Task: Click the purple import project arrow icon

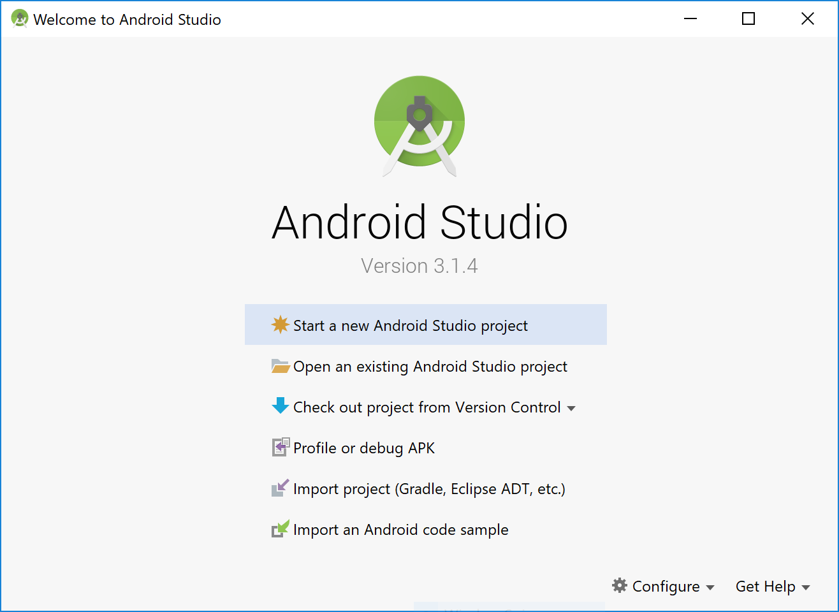Action: pyautogui.click(x=281, y=488)
